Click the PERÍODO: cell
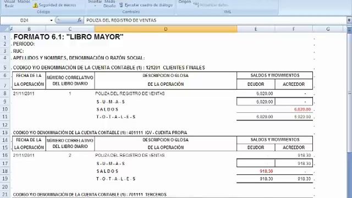The image size is (352, 198). (24, 44)
